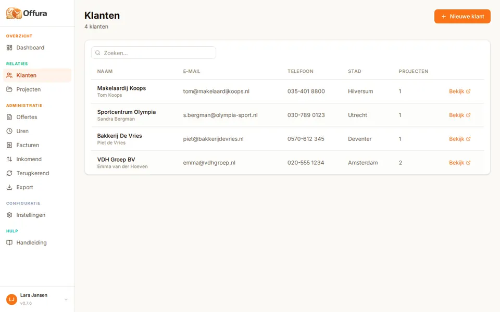
Task: Click the Hilversum city cell
Action: 360,92
